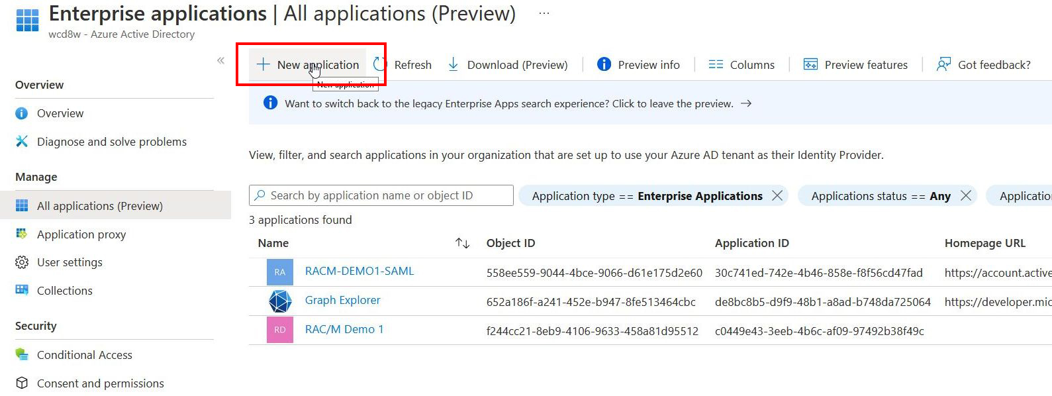
Task: Open the Graph Explorer application link
Action: click(343, 300)
